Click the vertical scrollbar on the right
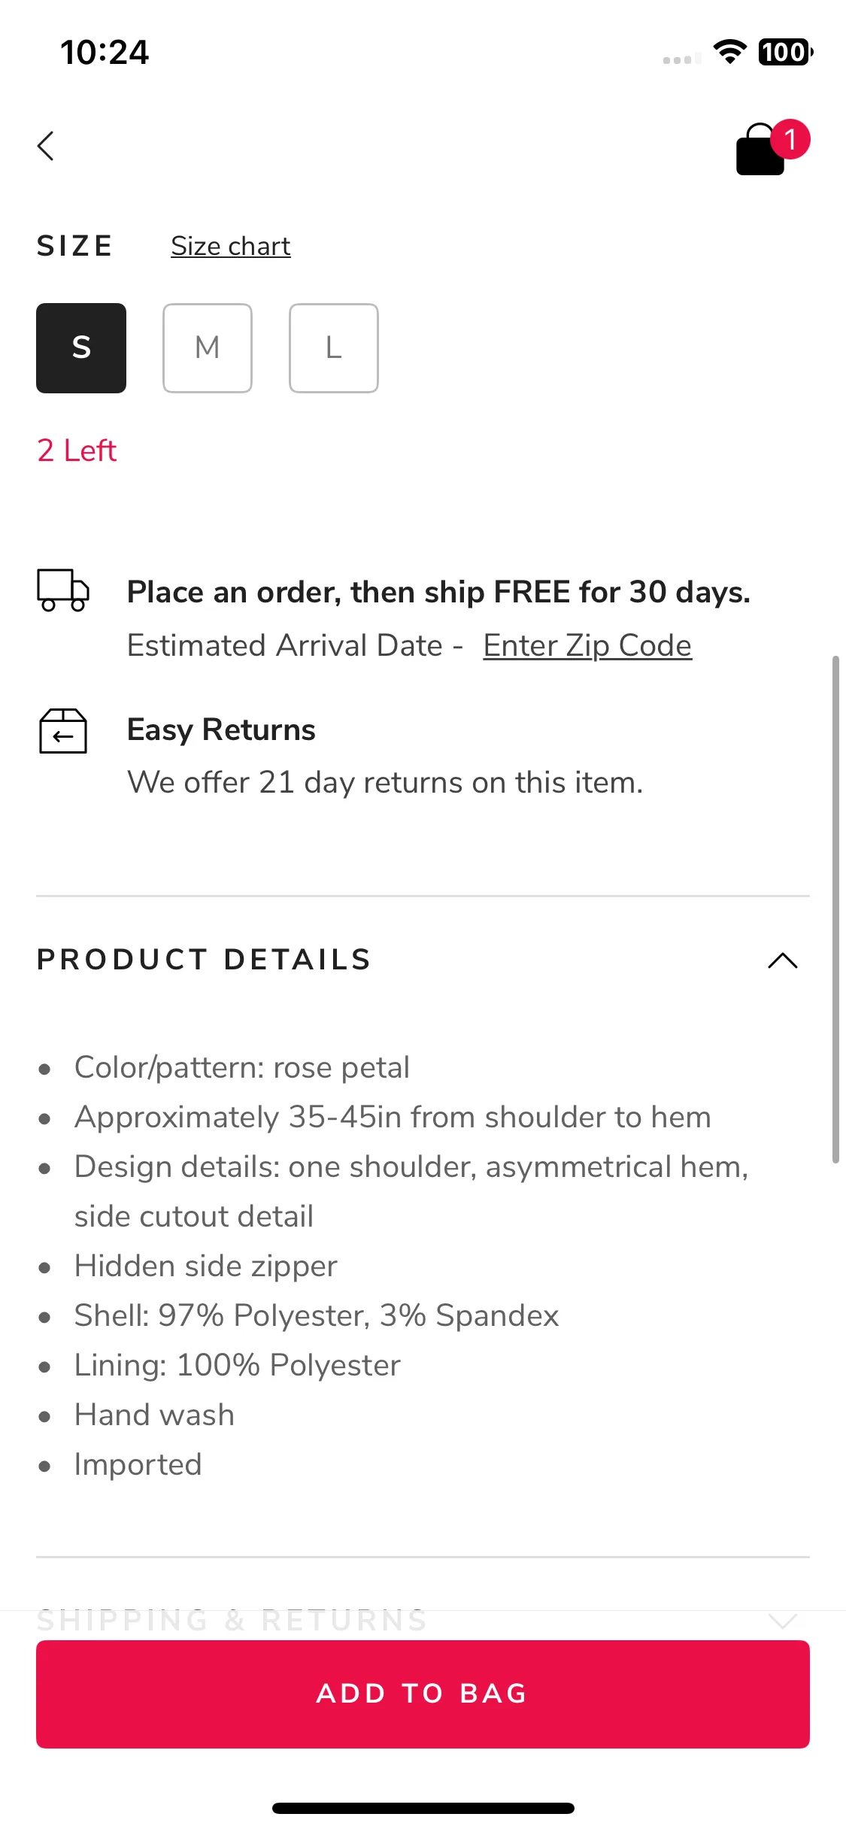The width and height of the screenshot is (846, 1832). pos(835,910)
